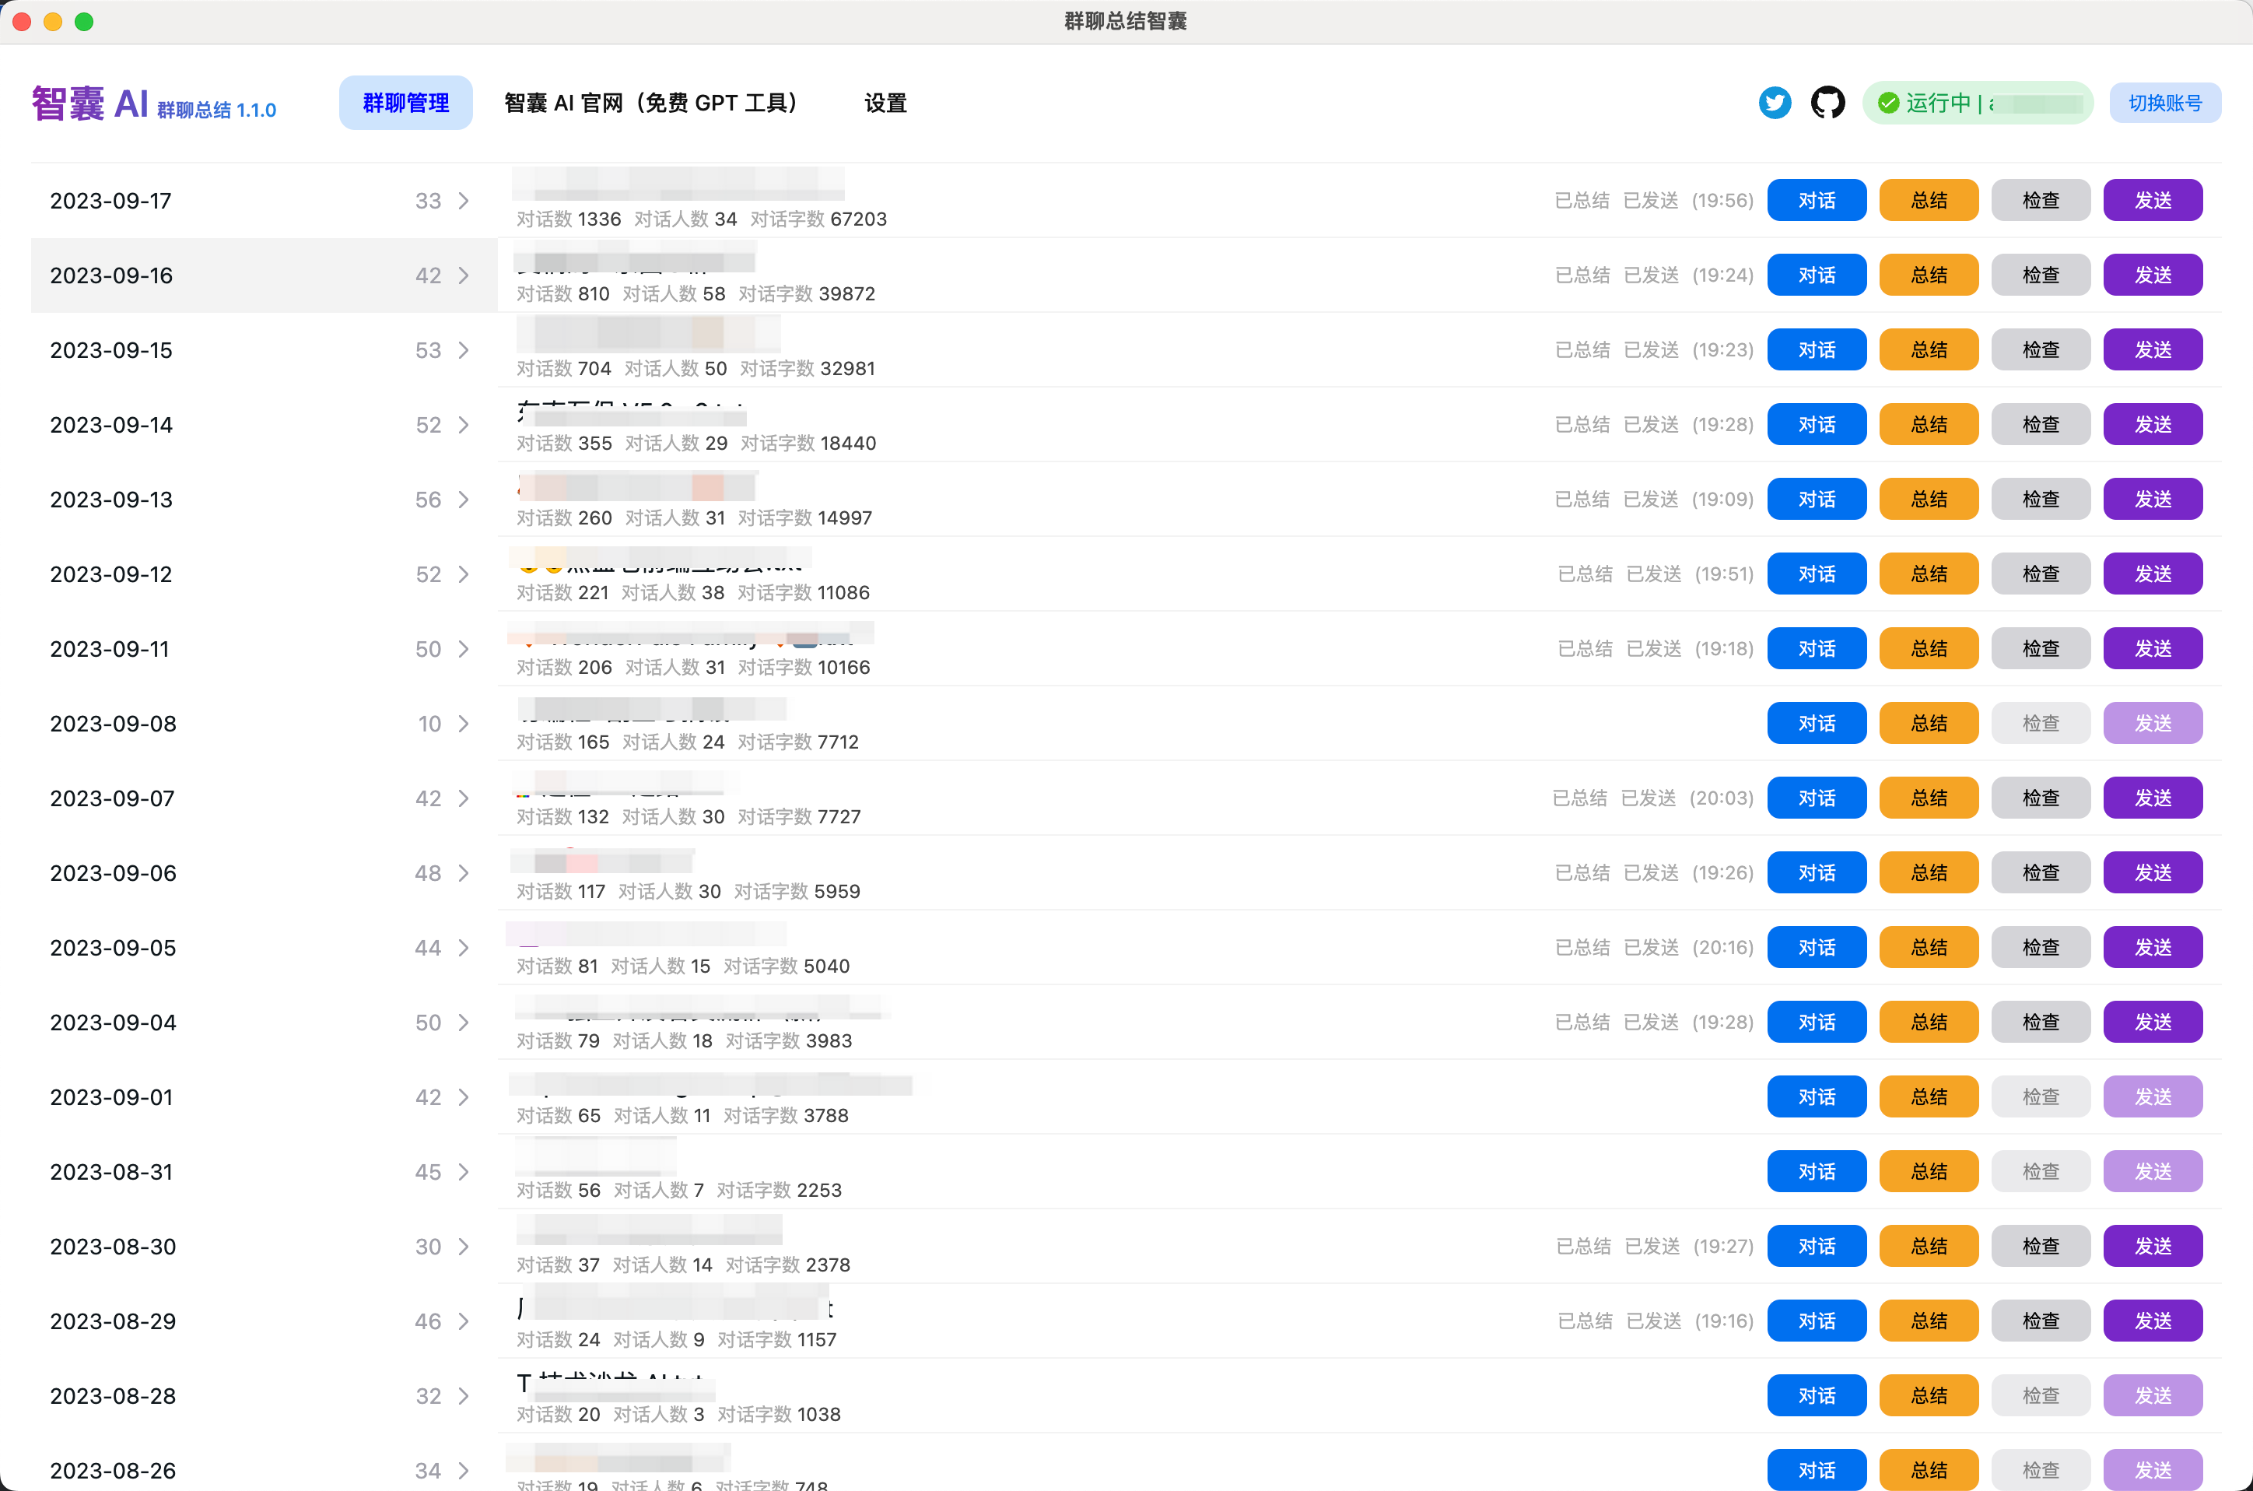Click 发送 in the 对话数 81 row
The width and height of the screenshot is (2253, 1491).
click(x=2152, y=948)
